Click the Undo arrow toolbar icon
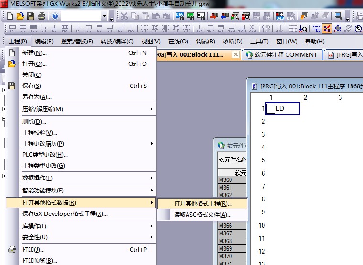The image size is (363, 265). point(156,16)
